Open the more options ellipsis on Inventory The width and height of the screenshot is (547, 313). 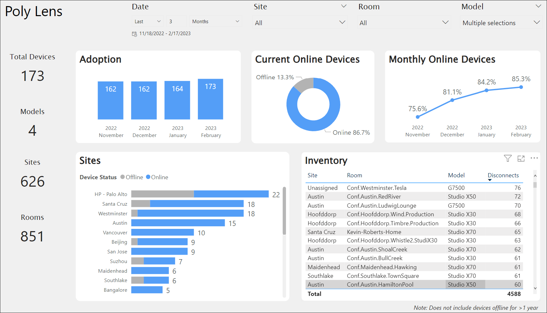pyautogui.click(x=534, y=158)
